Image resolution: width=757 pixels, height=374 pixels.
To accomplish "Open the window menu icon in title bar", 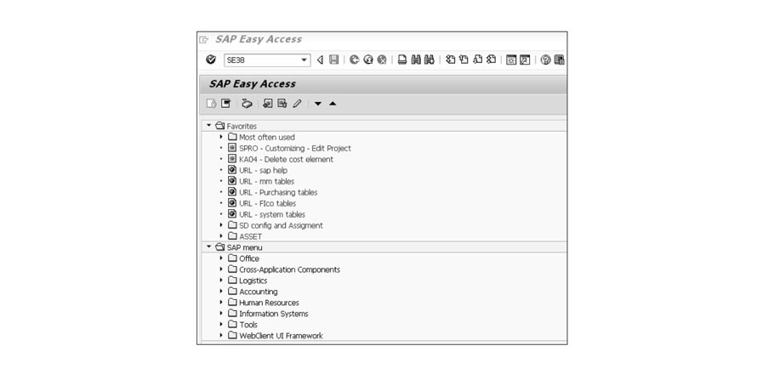I will (x=205, y=40).
